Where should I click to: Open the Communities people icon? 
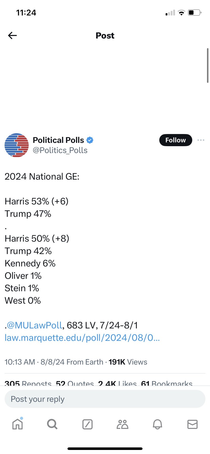123,424
